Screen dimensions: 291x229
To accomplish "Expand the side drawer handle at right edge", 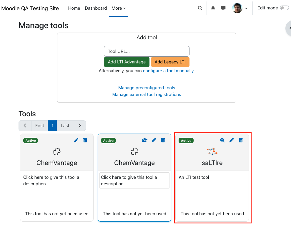I will point(288,28).
